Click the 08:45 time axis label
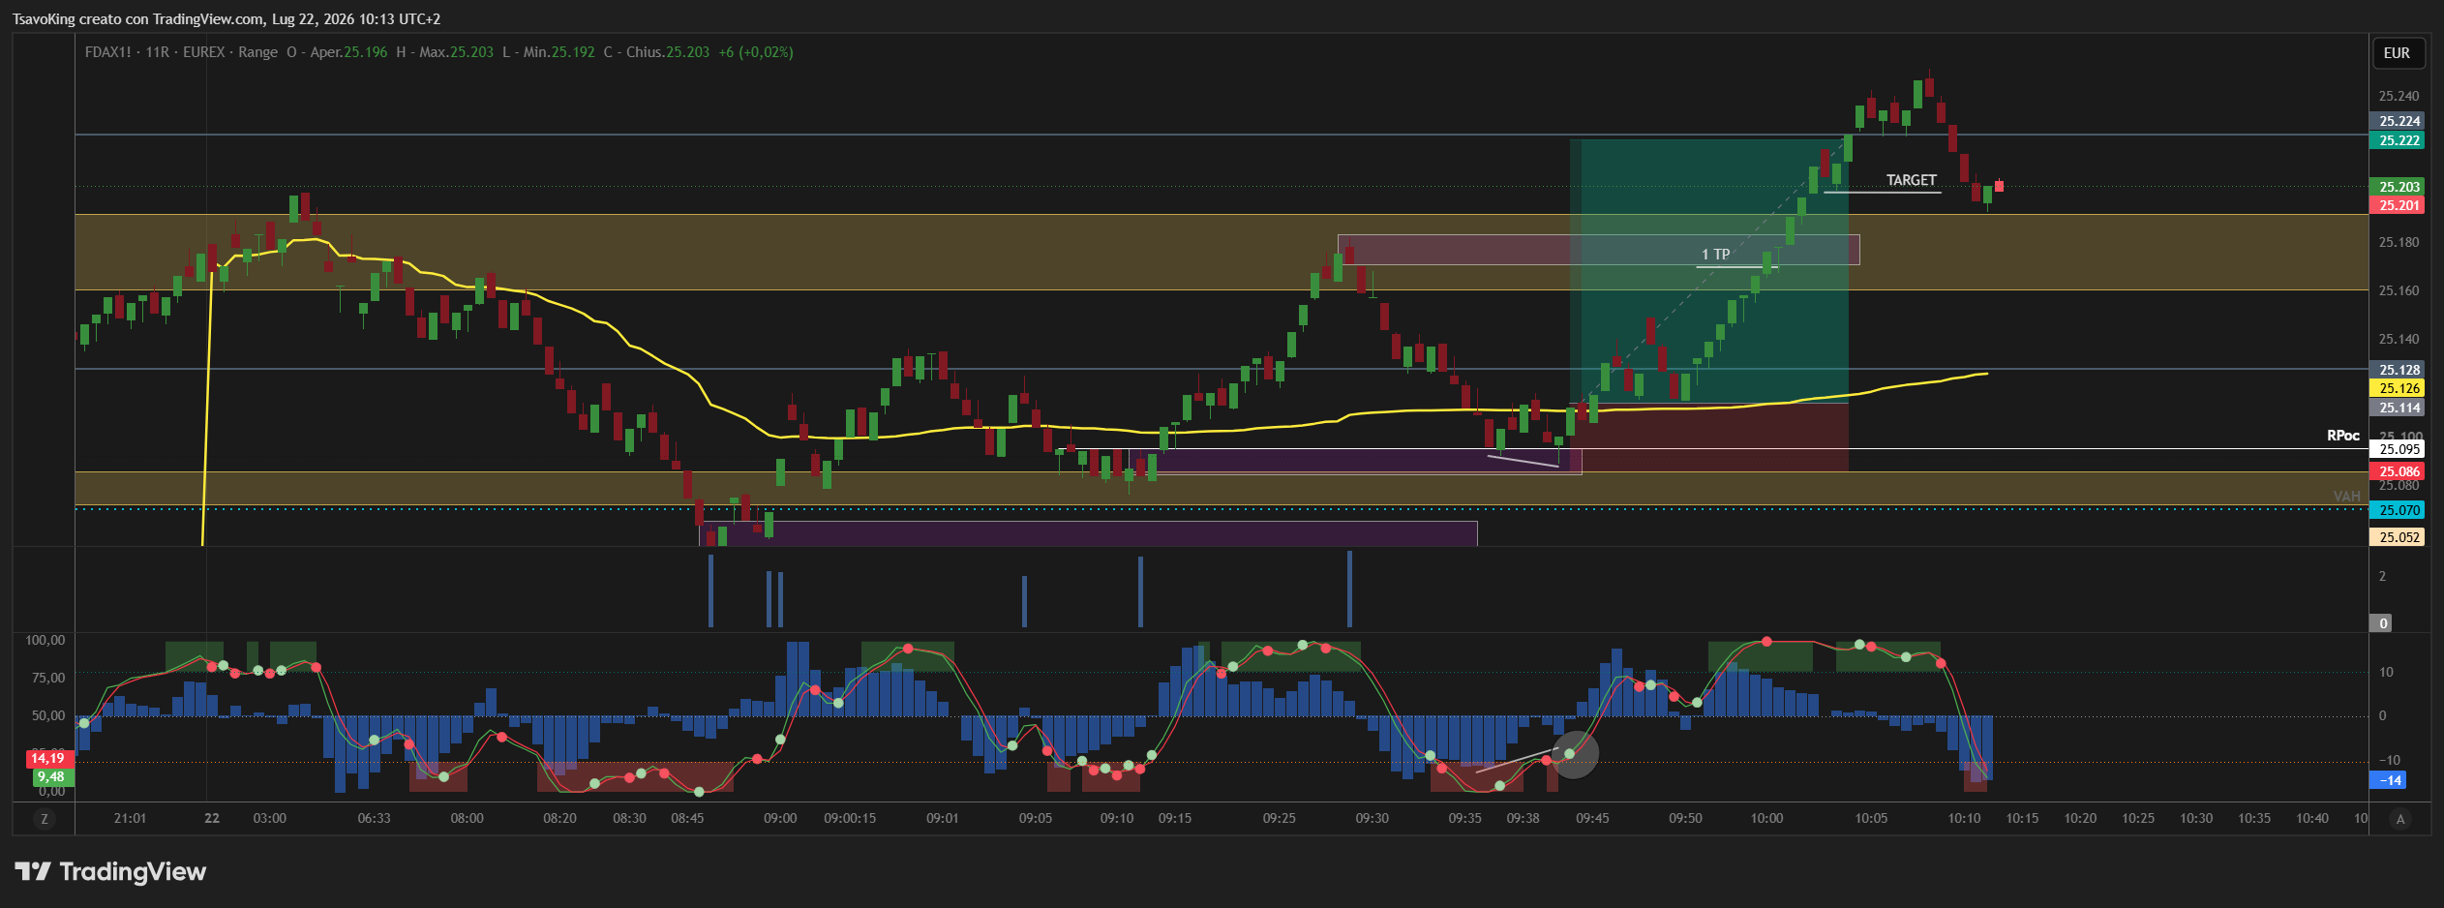 [x=687, y=819]
